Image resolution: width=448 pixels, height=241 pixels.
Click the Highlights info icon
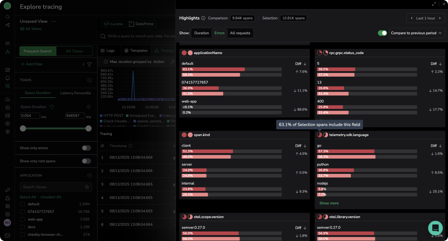[203, 18]
